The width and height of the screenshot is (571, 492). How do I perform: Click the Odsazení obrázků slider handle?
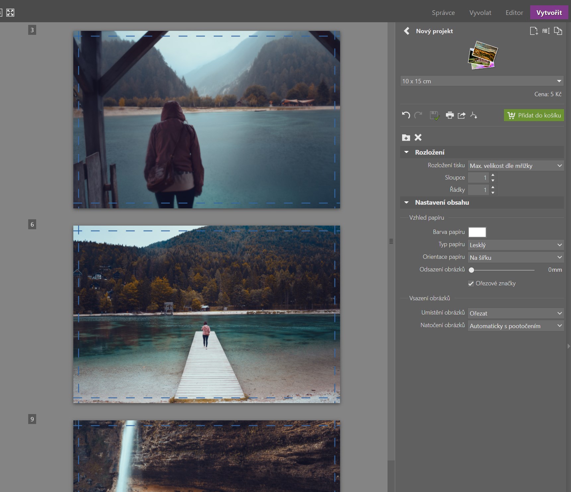471,270
